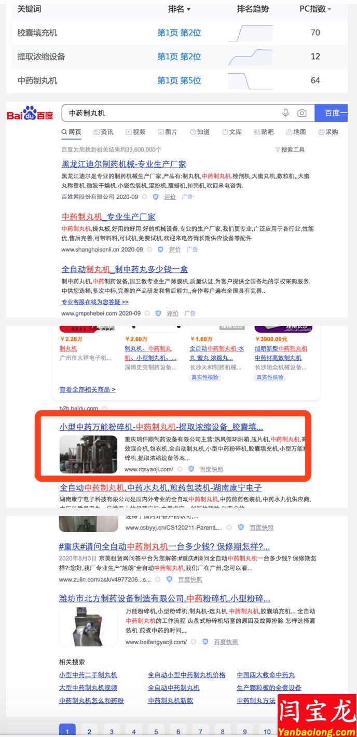The height and width of the screenshot is (737, 357).
Task: Click shield icon beside www.beifangyaoji.com
Action: click(x=205, y=642)
